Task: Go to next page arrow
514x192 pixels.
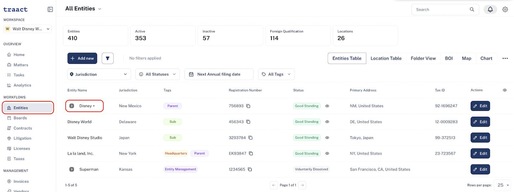Action: [x=302, y=185]
